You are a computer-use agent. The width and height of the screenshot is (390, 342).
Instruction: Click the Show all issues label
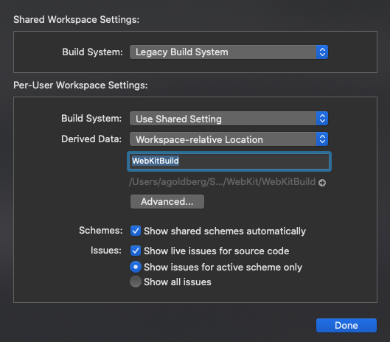178,282
